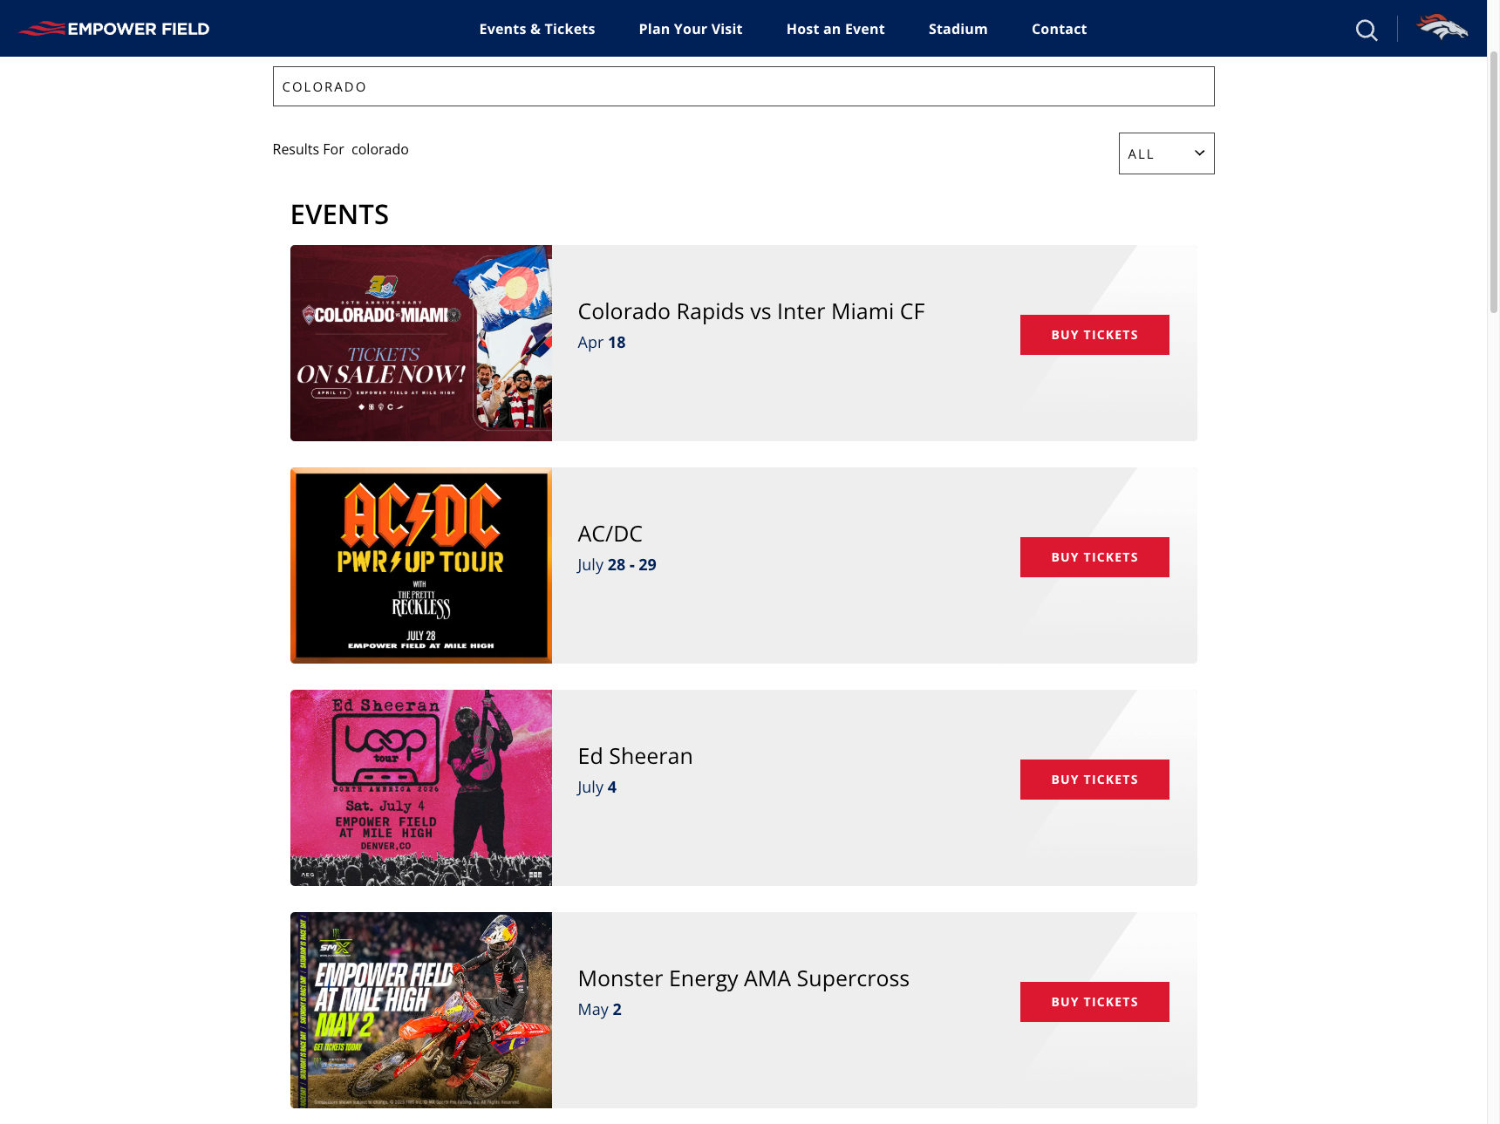Open the Supercross motorcycle event image
The image size is (1500, 1124).
(421, 1010)
